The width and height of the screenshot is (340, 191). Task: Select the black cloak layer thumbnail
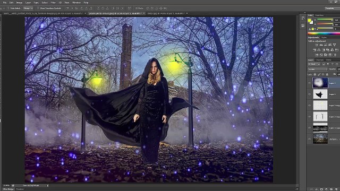click(320, 94)
